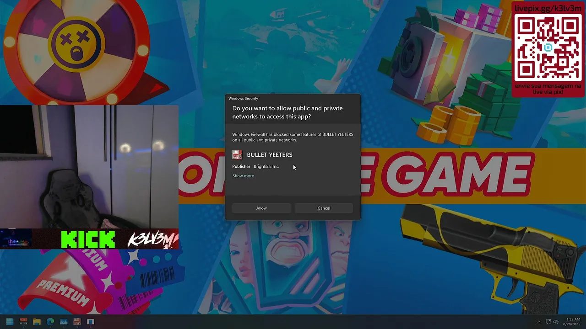Click the Windows Security title text
The image size is (586, 329).
(243, 98)
